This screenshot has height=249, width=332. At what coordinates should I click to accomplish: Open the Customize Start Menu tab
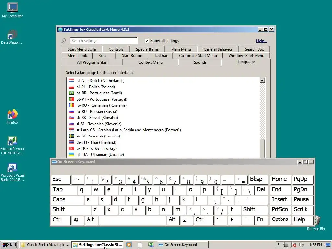[198, 56]
